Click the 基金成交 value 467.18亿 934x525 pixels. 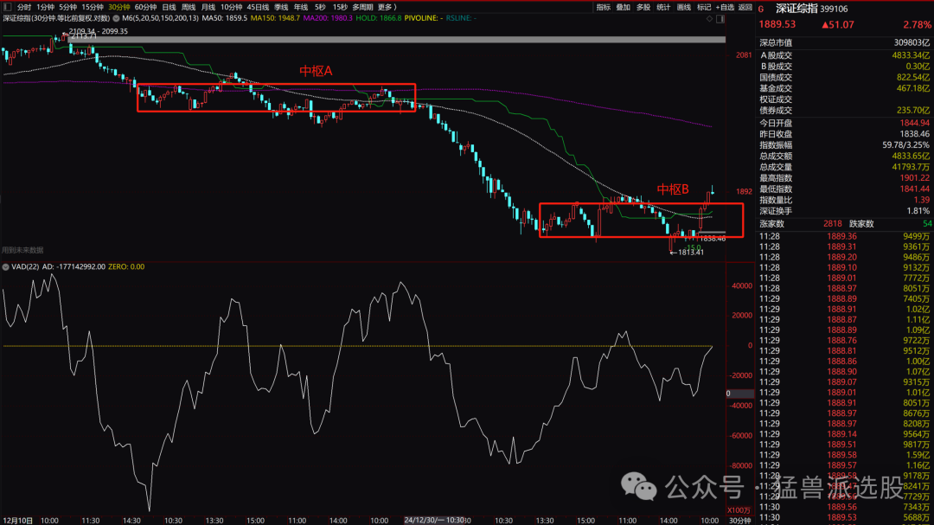[x=913, y=88]
